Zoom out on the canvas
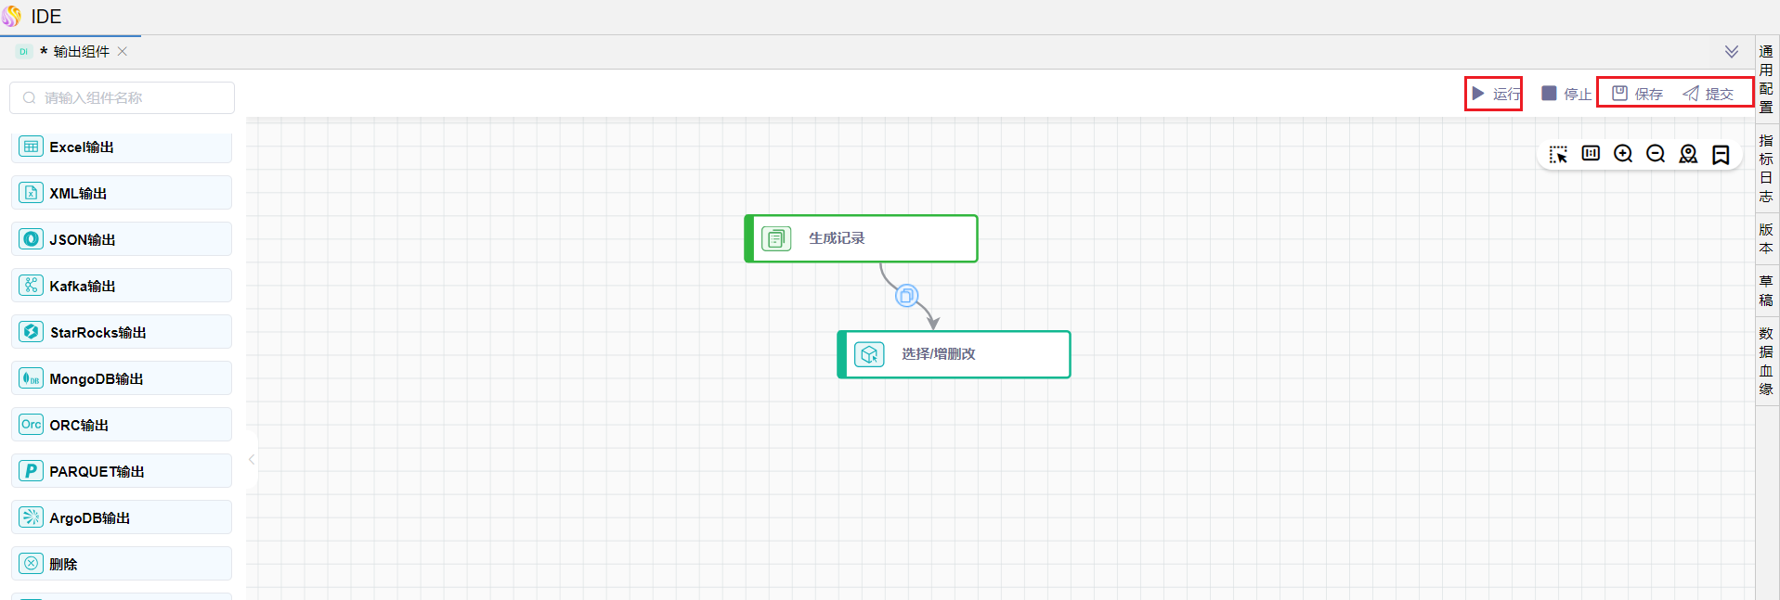 pyautogui.click(x=1656, y=154)
